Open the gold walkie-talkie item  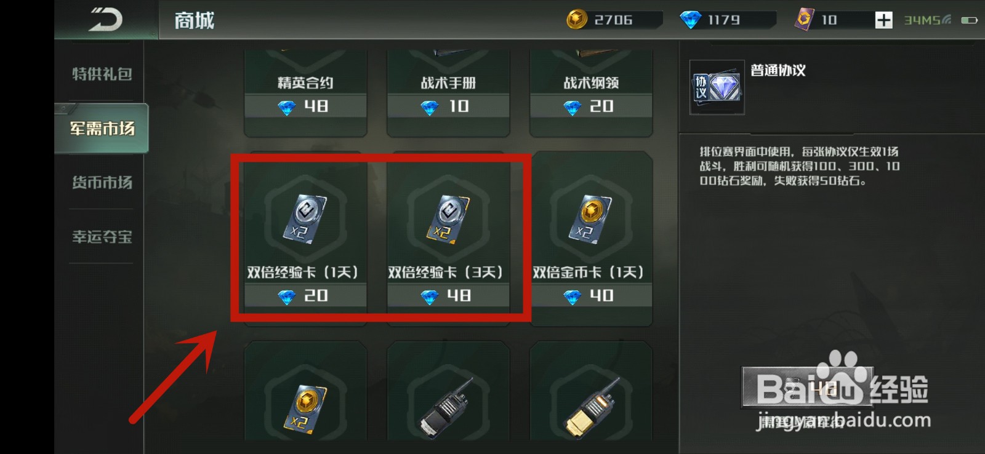coord(591,407)
